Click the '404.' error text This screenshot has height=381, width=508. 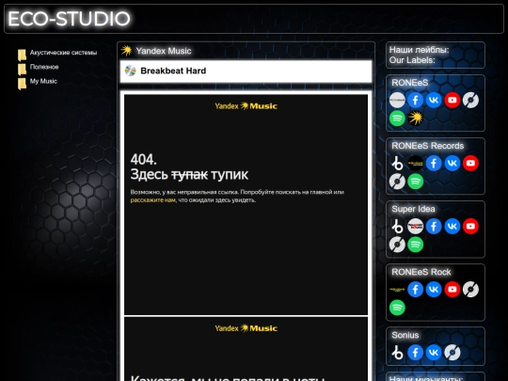tap(144, 159)
